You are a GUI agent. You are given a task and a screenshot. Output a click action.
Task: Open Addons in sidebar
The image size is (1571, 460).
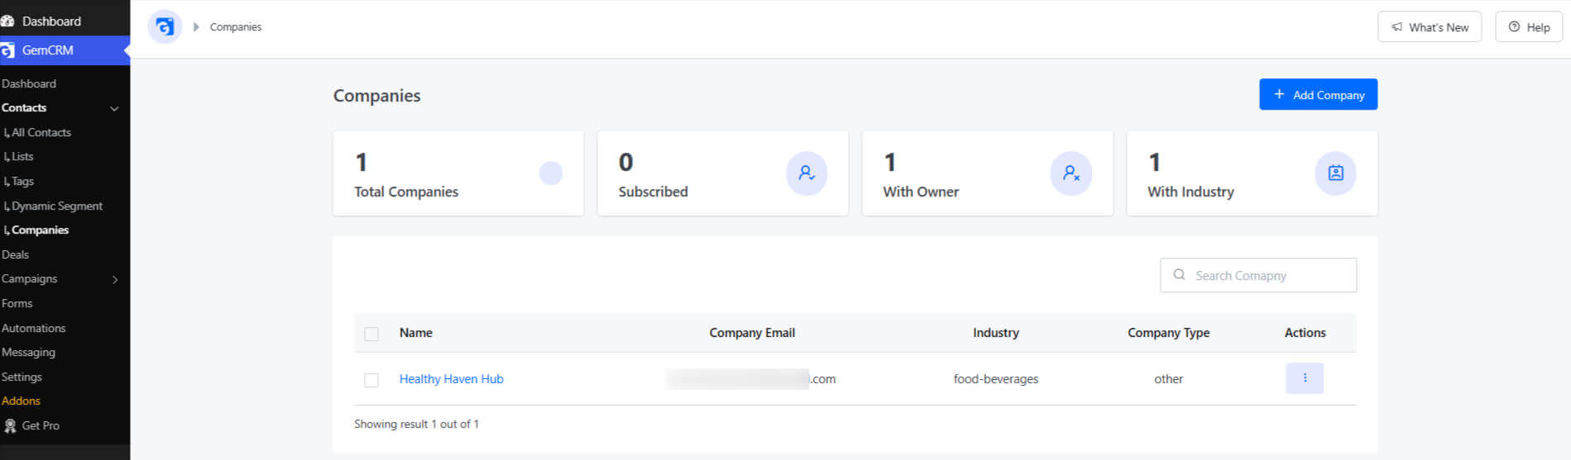tap(21, 401)
